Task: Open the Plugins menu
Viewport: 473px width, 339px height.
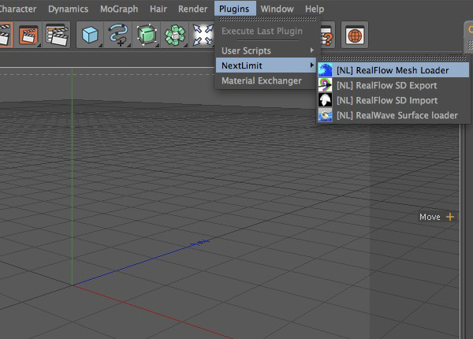Action: [234, 9]
